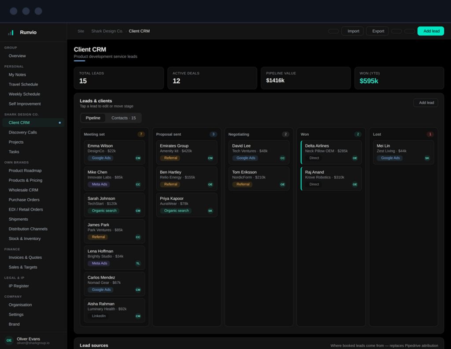Image resolution: width=451 pixels, height=349 pixels.
Task: Click the Import button
Action: [353, 31]
